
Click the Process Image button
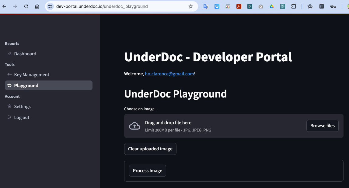pyautogui.click(x=148, y=171)
